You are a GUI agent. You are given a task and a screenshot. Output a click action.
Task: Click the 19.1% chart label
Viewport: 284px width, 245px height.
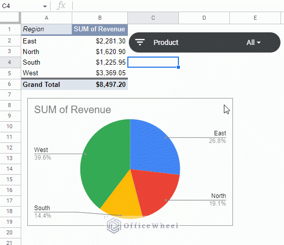pyautogui.click(x=217, y=204)
